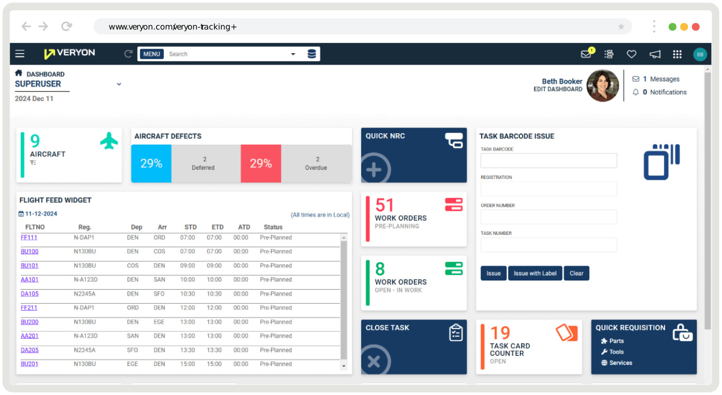The width and height of the screenshot is (722, 395).
Task: Open flight FF111 link
Action: (x=29, y=238)
